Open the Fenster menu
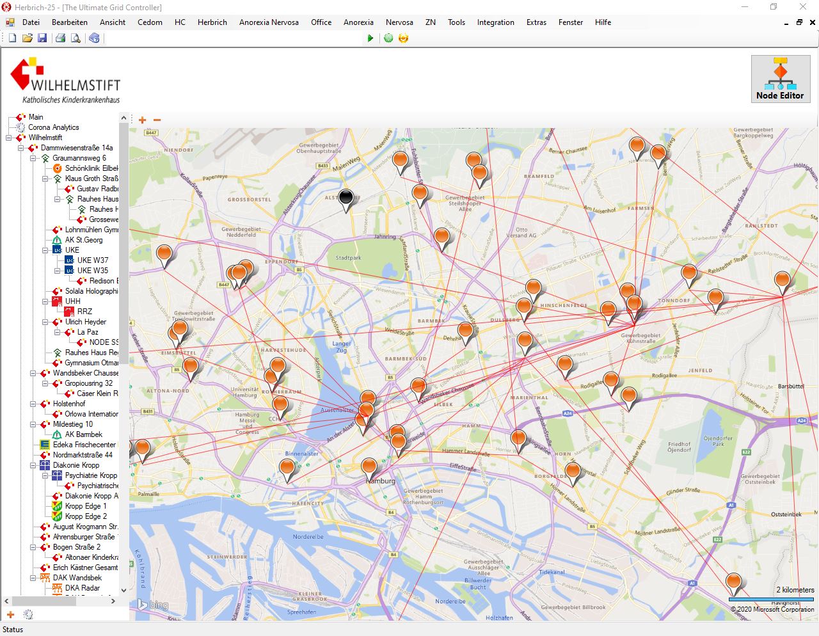 (x=570, y=22)
